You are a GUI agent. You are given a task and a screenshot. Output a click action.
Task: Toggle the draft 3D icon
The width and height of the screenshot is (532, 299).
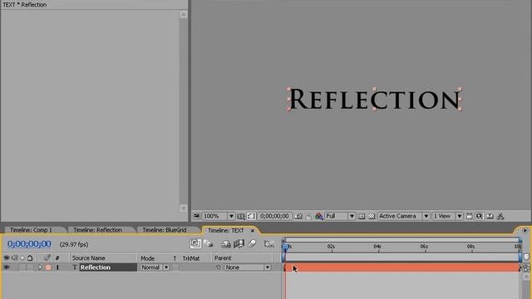(209, 243)
